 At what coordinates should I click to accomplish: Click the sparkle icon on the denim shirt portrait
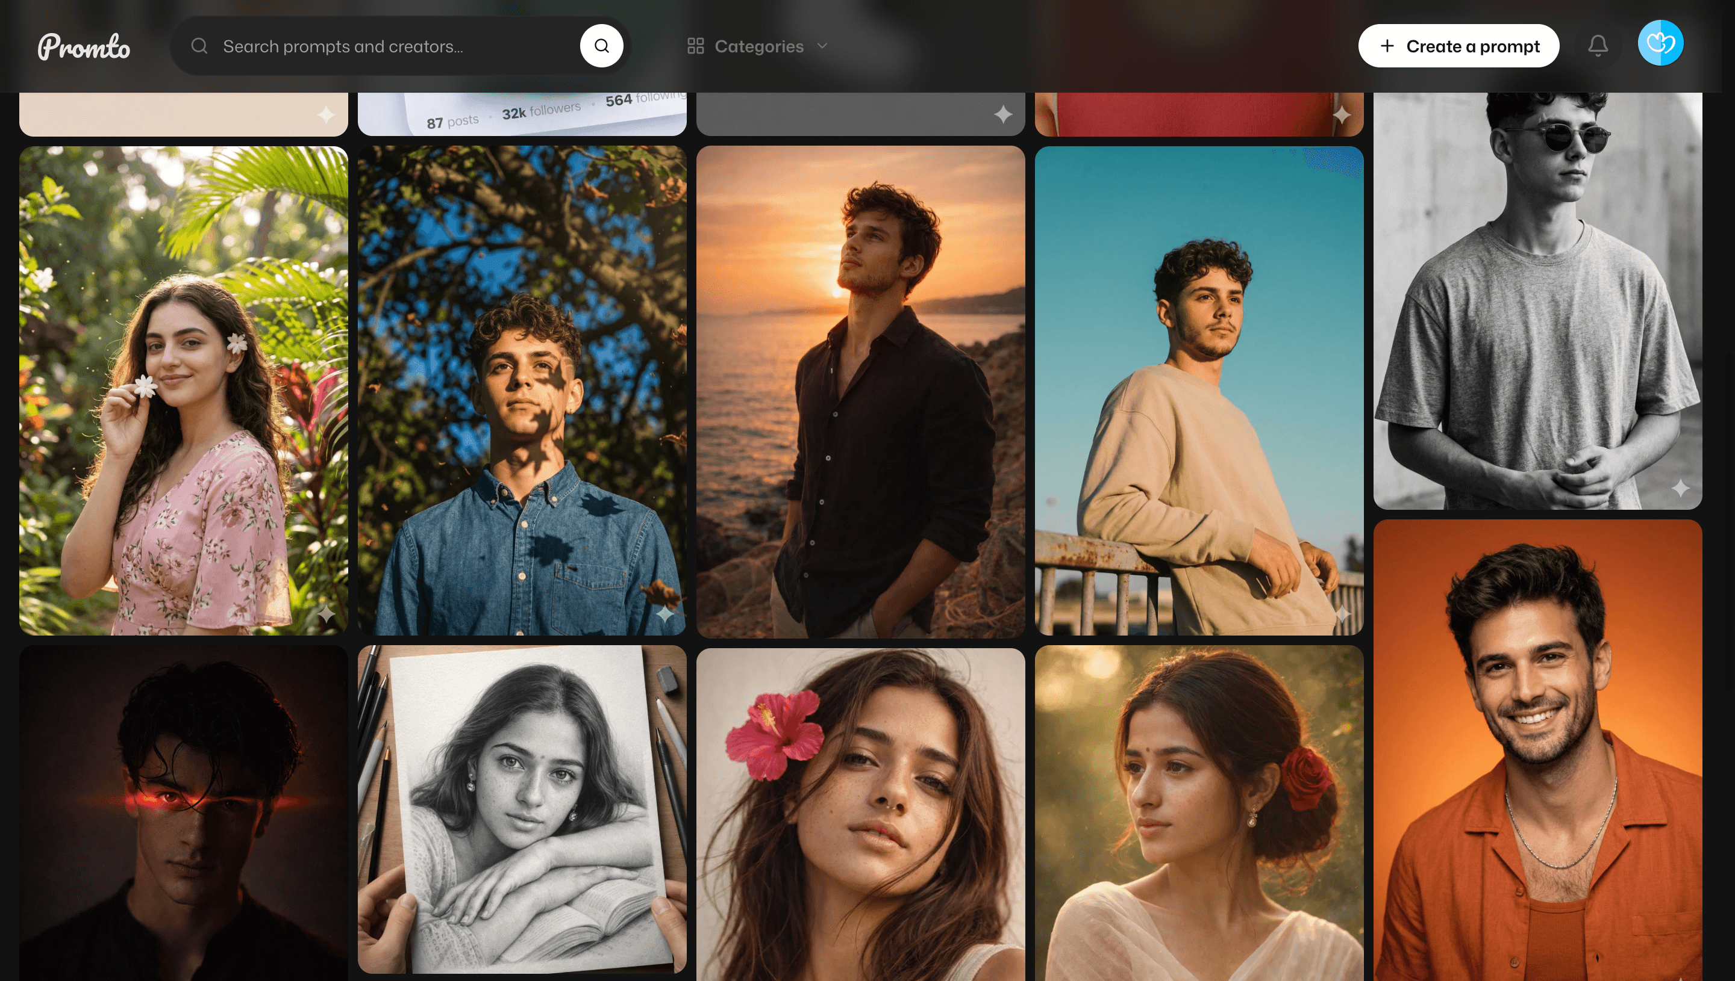664,614
